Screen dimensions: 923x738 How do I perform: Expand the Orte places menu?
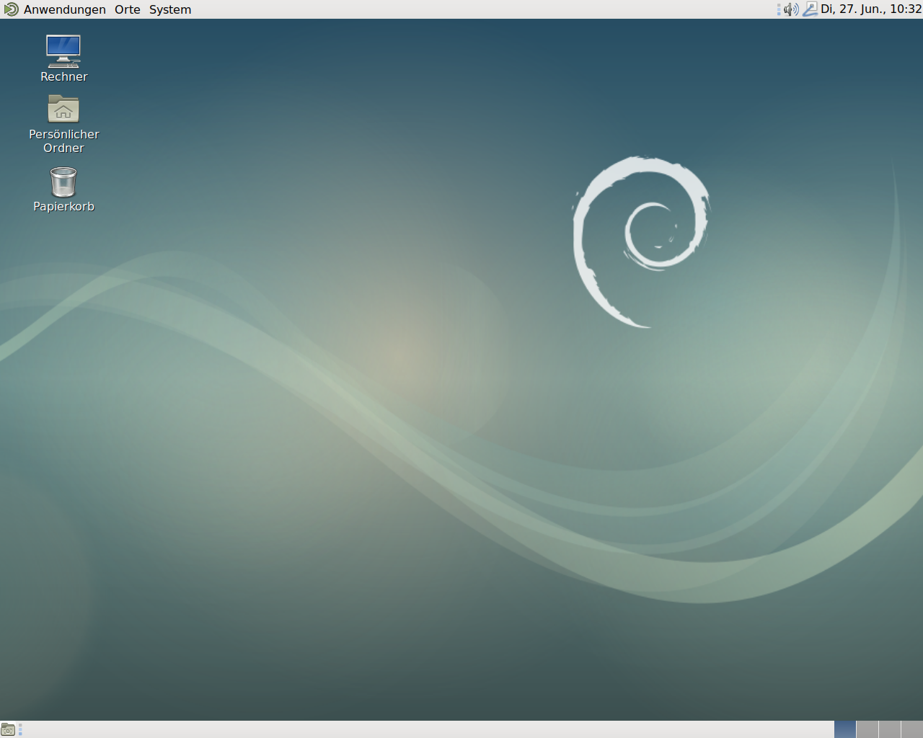(x=128, y=9)
